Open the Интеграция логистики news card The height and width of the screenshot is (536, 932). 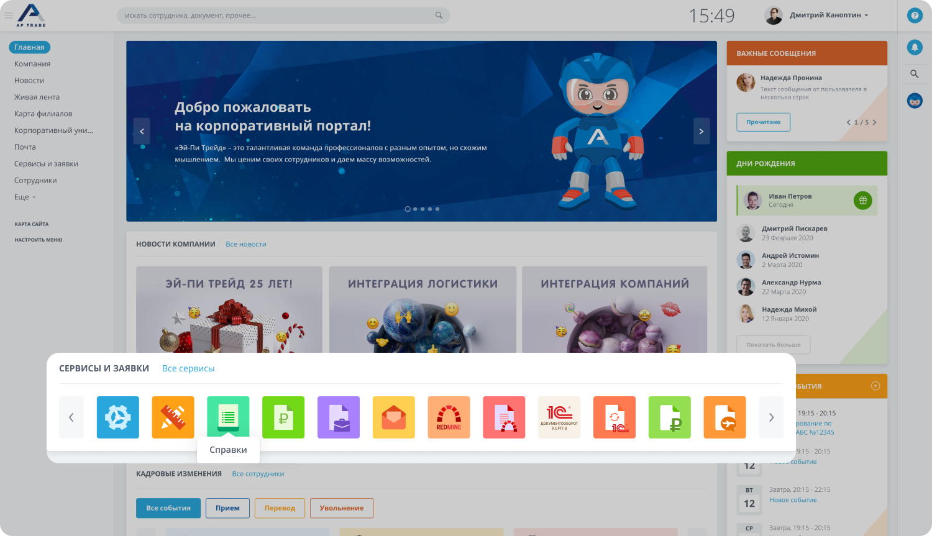coord(423,310)
